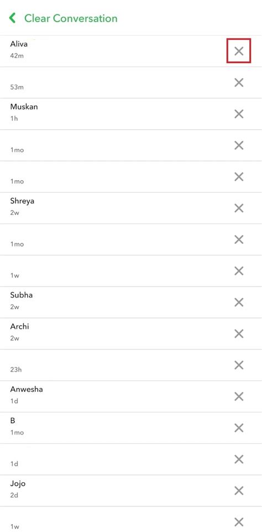Screen dimensions: 262x532
Task: Select the Shreya conversation name
Action: (x=22, y=201)
